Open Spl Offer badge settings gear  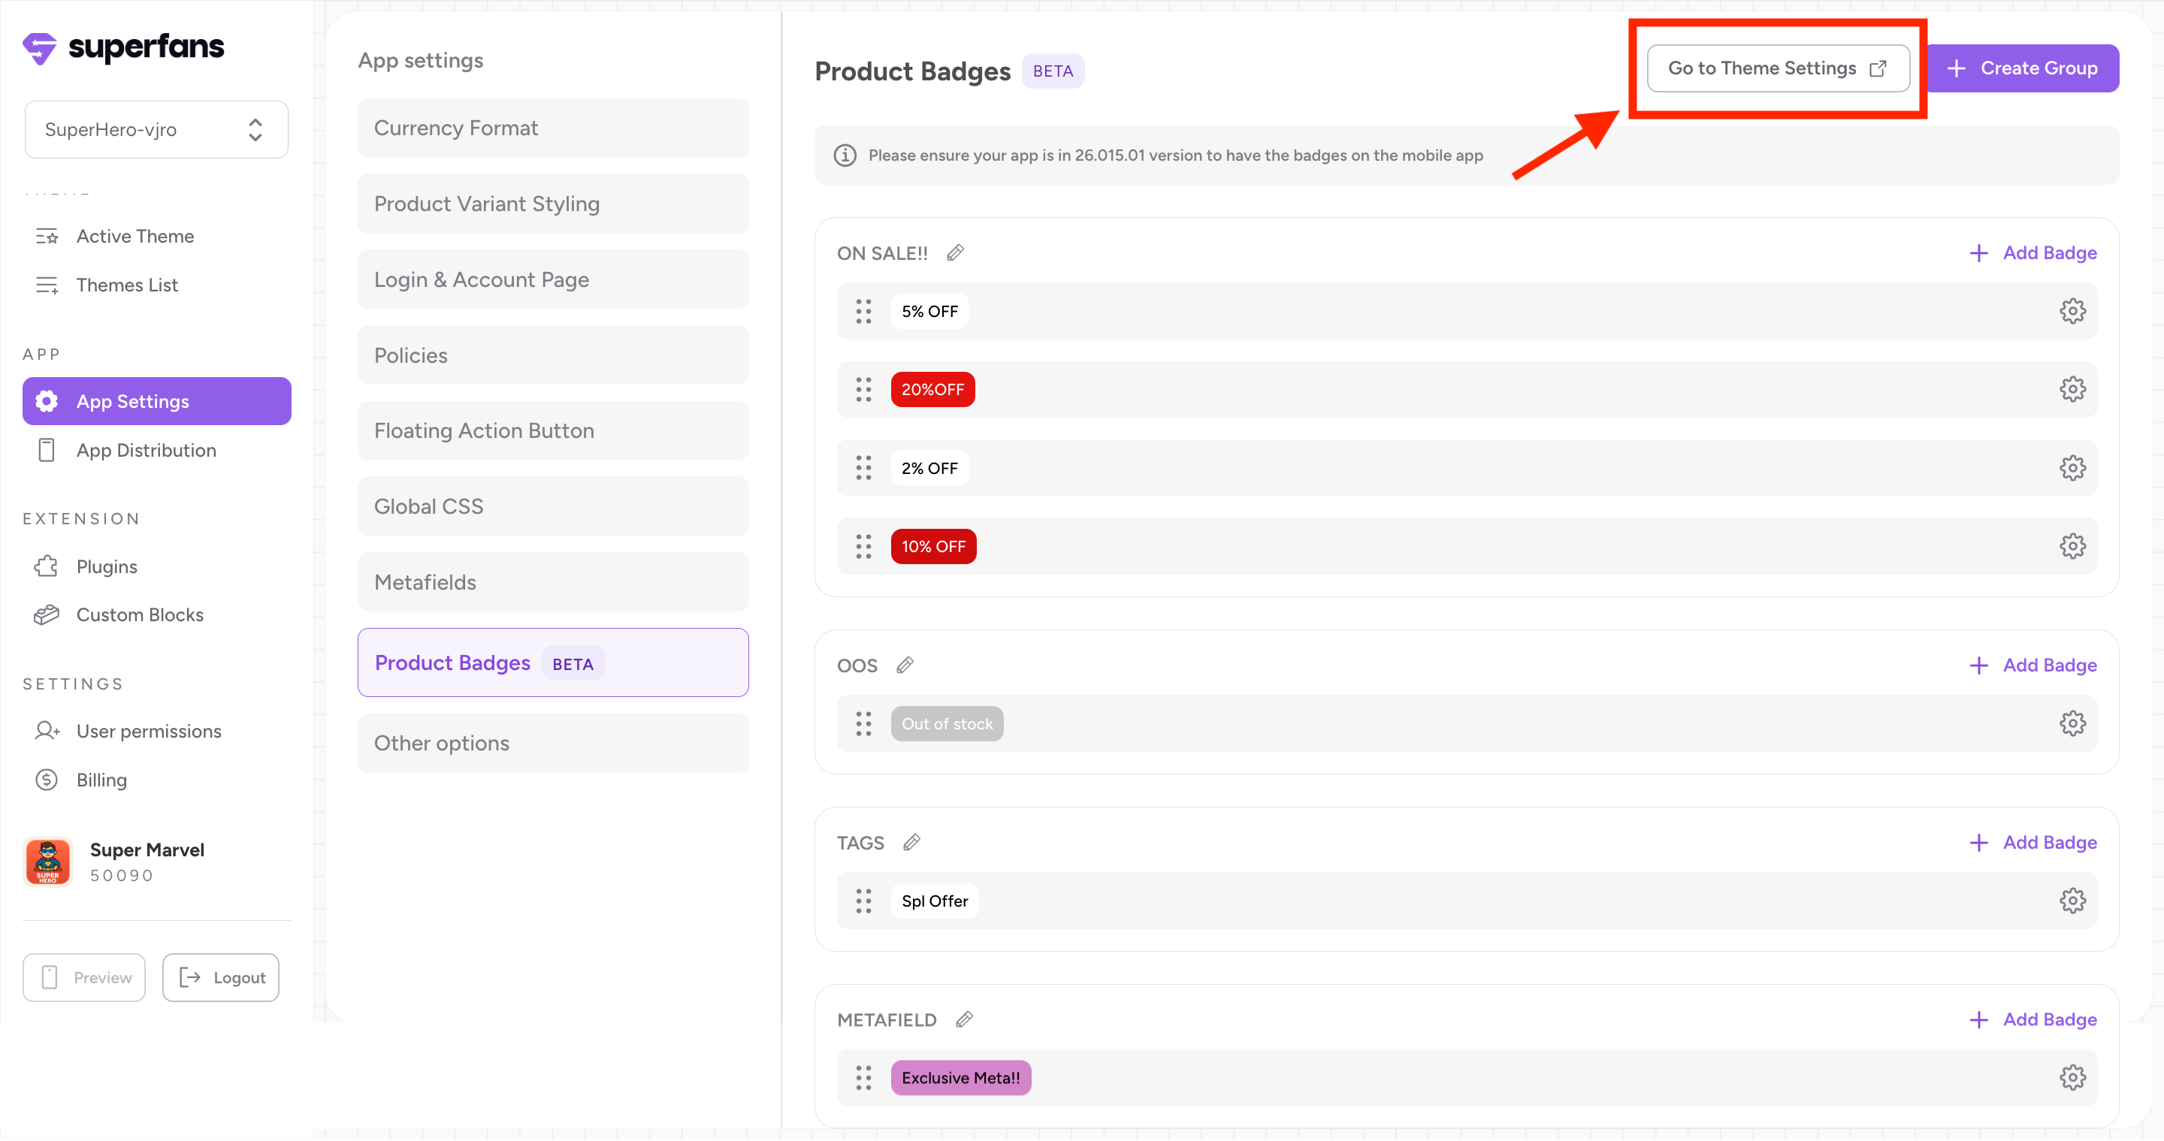2072,901
